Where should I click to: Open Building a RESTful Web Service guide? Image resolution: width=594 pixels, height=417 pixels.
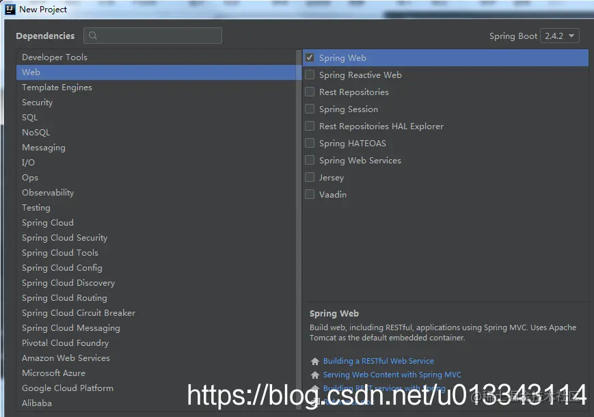pyautogui.click(x=379, y=361)
